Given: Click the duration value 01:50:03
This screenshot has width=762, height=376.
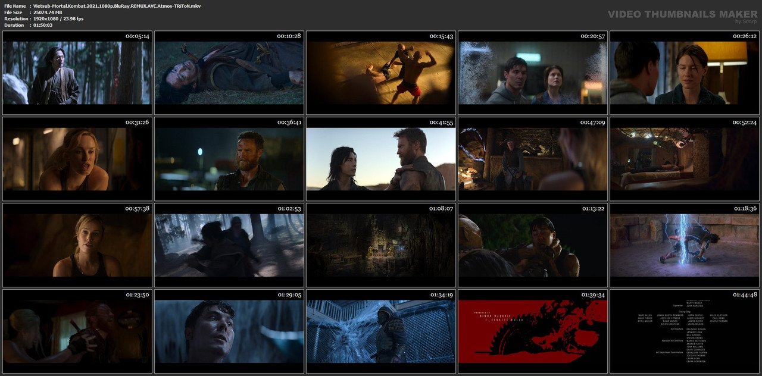Looking at the screenshot, I should tap(43, 25).
